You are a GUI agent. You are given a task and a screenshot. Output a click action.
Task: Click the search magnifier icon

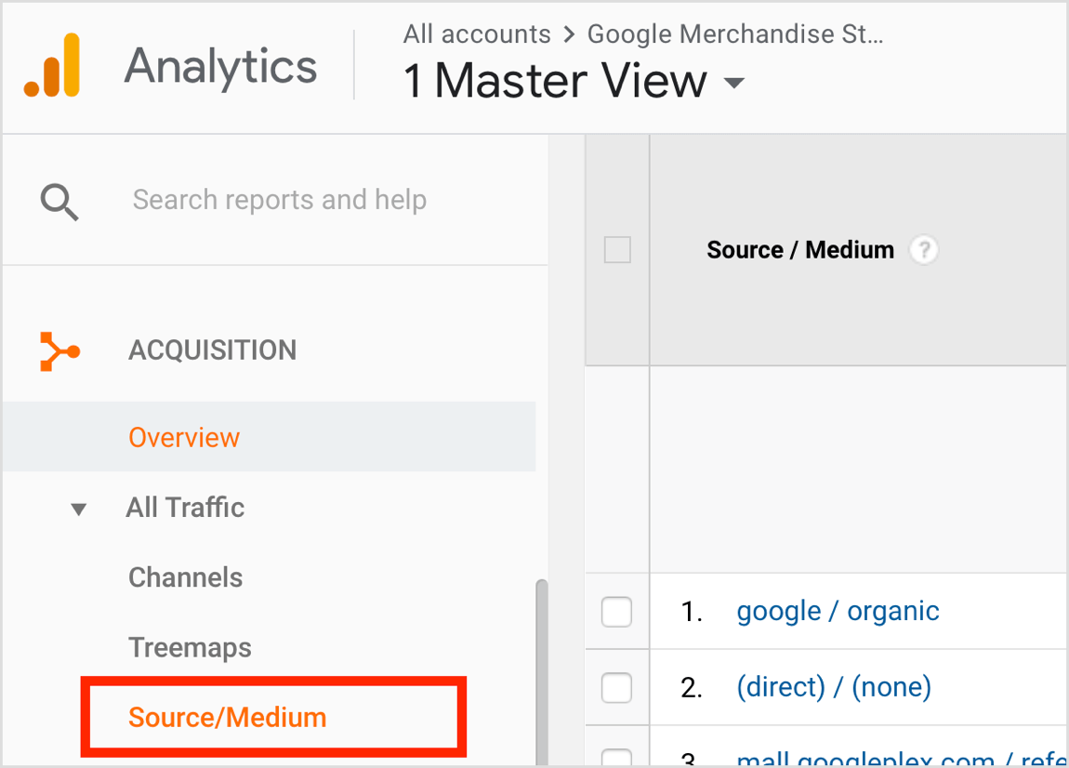pos(59,201)
